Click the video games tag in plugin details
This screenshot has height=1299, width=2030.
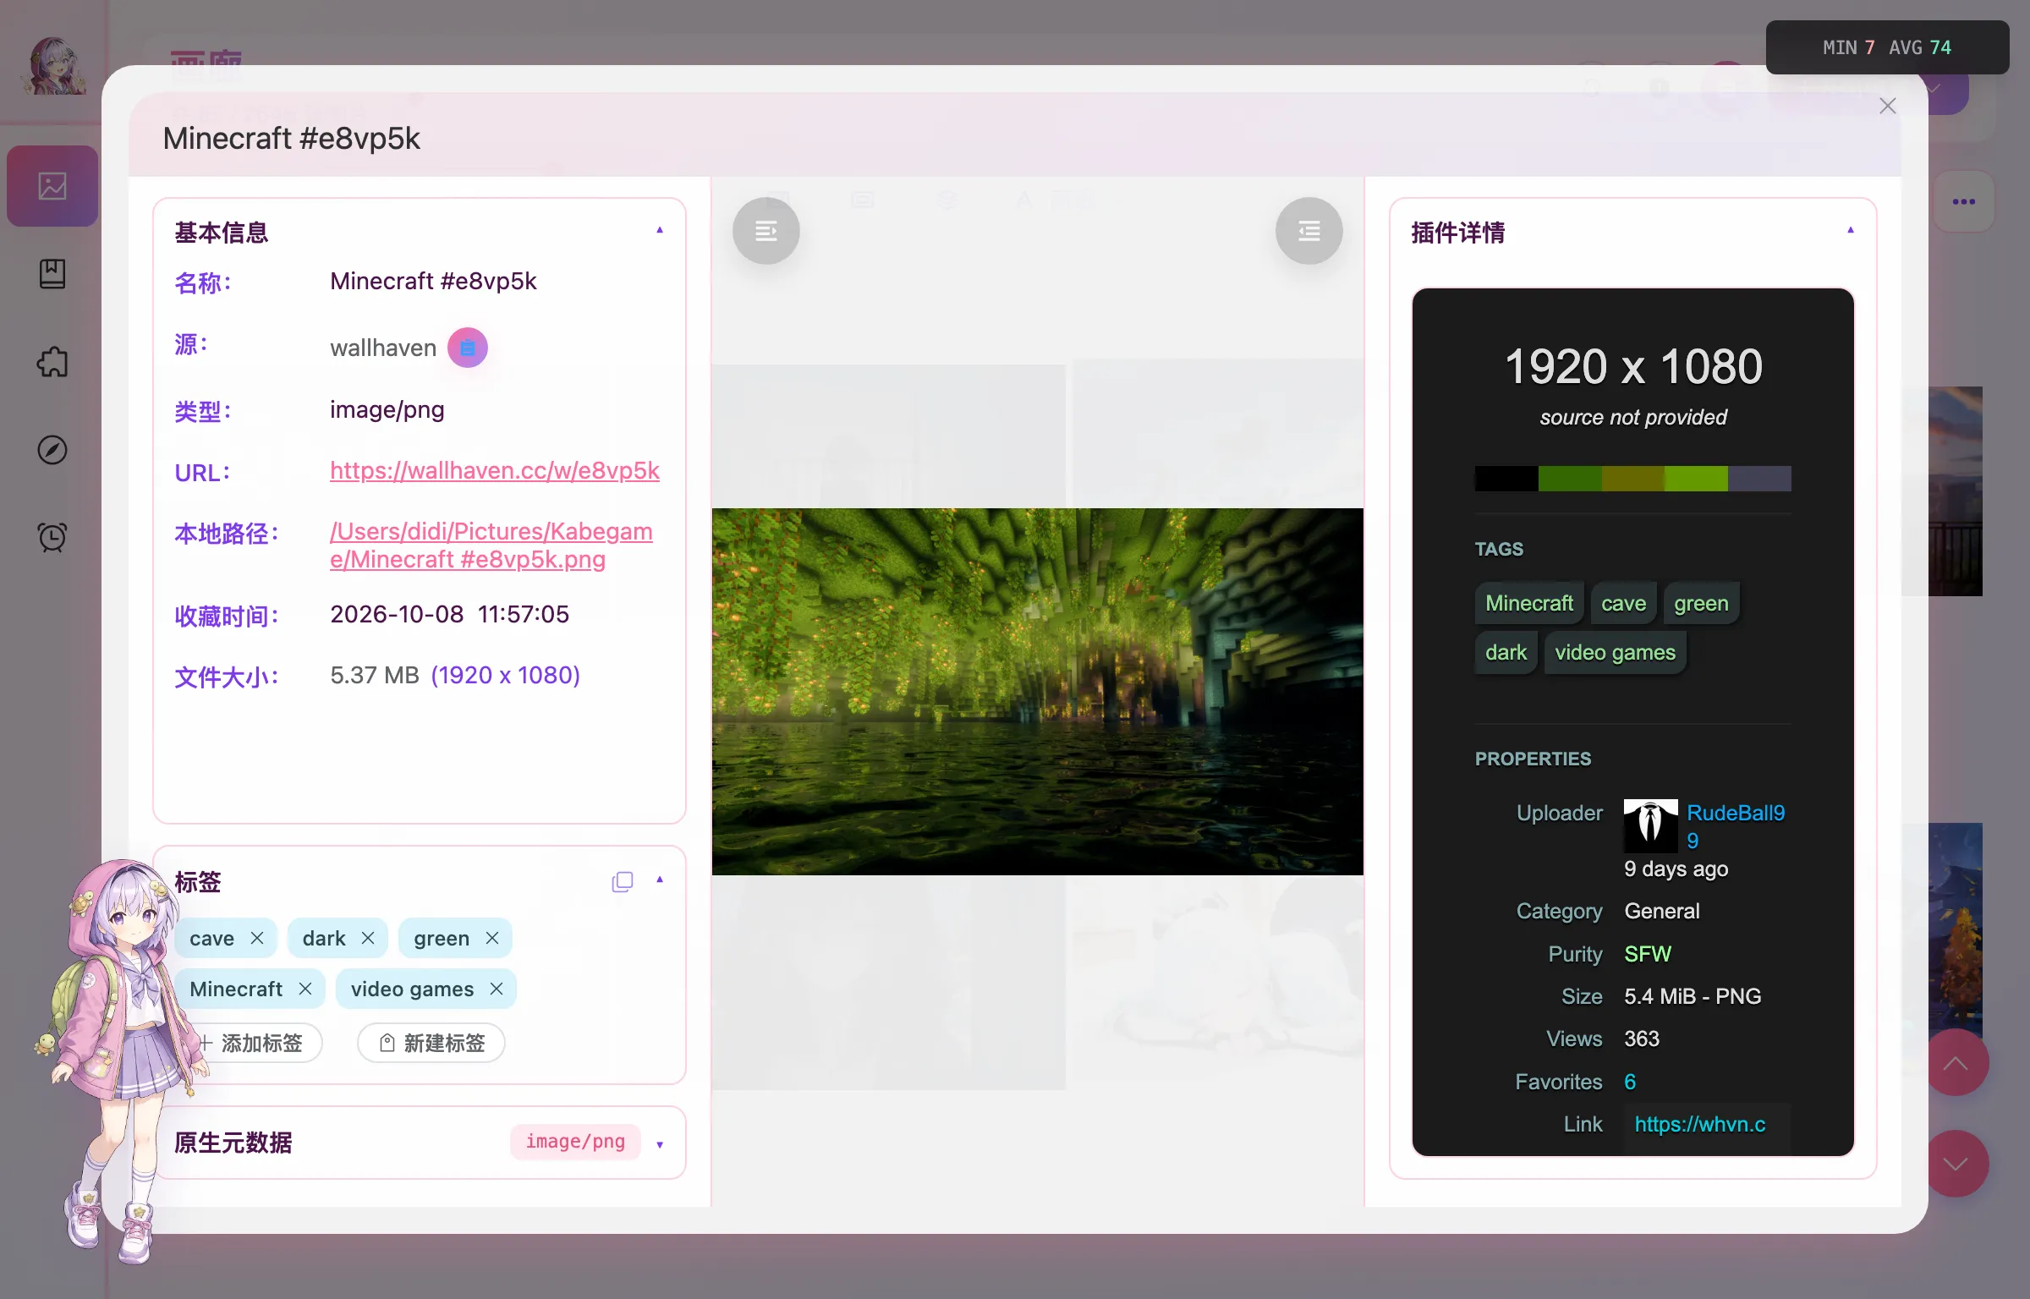coord(1615,652)
